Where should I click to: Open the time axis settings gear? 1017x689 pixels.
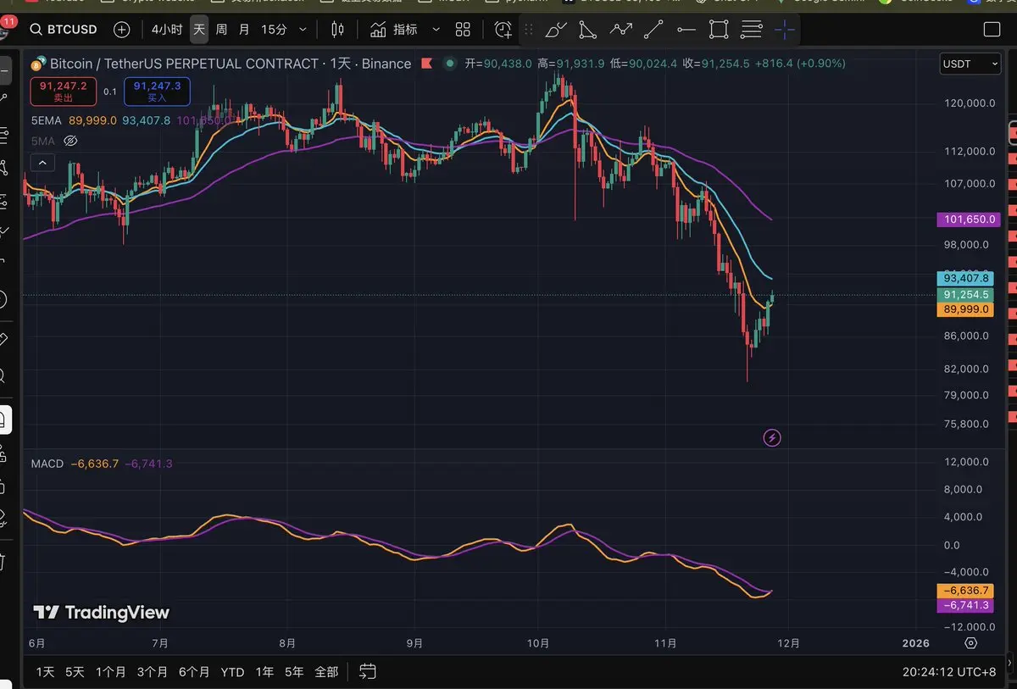tap(971, 643)
